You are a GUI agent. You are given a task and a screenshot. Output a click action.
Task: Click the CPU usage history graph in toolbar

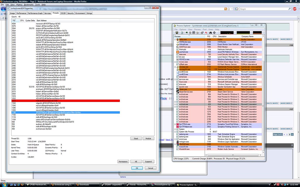tap(227, 33)
